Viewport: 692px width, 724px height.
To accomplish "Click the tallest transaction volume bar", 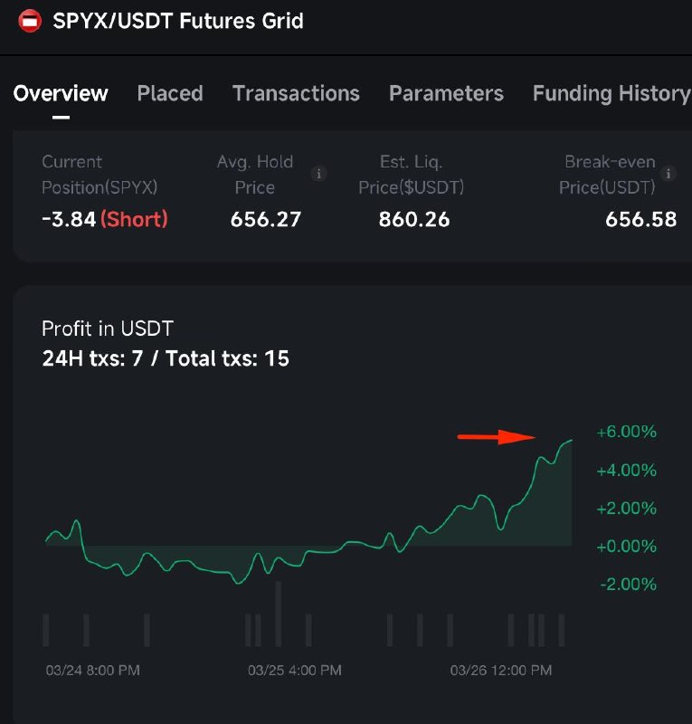I will 278,614.
